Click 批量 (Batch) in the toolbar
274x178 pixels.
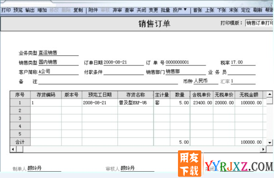coord(165,10)
